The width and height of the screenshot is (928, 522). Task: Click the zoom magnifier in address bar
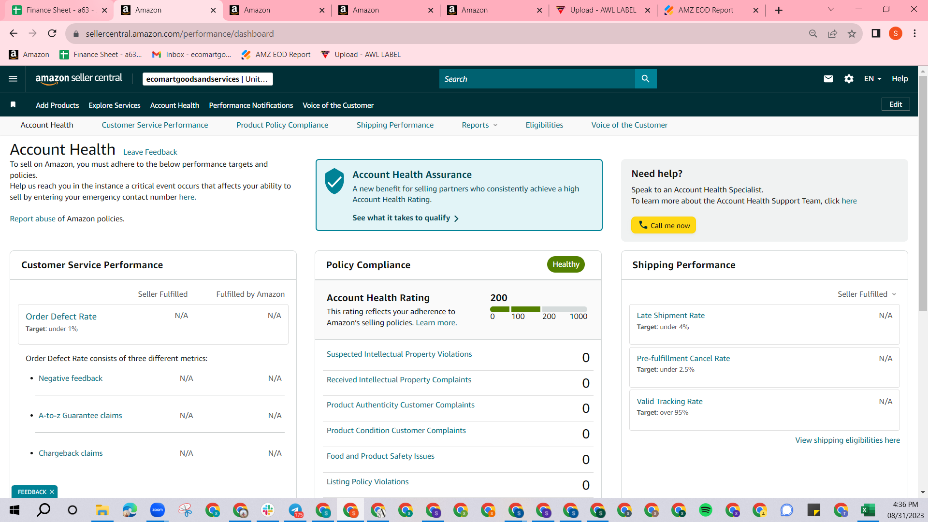(x=813, y=33)
